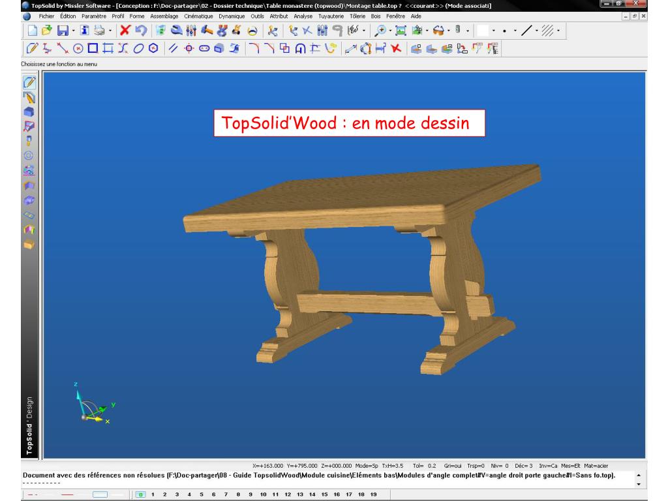Viewport: 668px width, 501px height.
Task: Click the New document icon
Action: [x=33, y=31]
